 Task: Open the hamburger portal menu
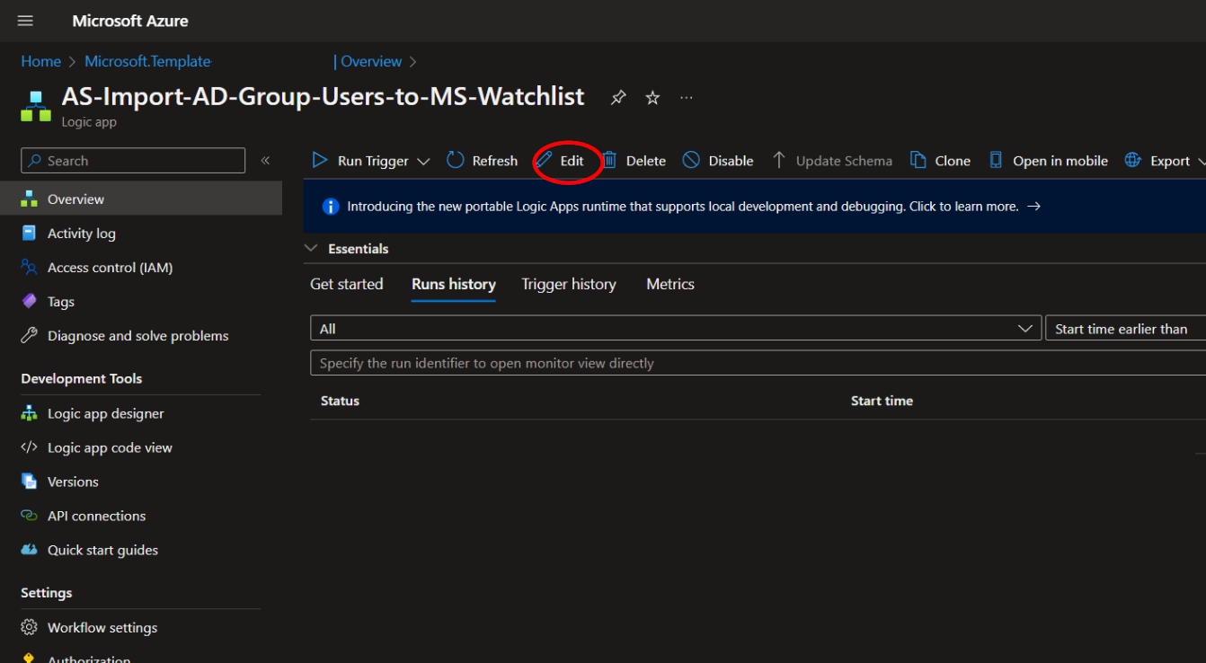pyautogui.click(x=25, y=21)
